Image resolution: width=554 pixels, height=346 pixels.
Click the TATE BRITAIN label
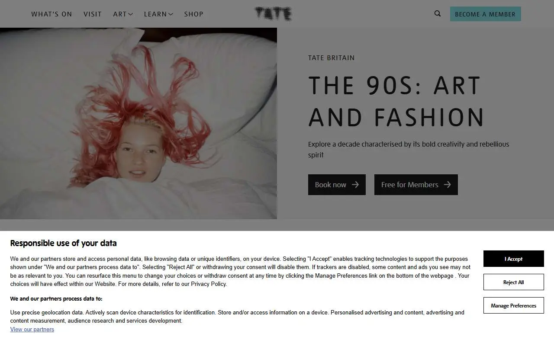click(331, 58)
